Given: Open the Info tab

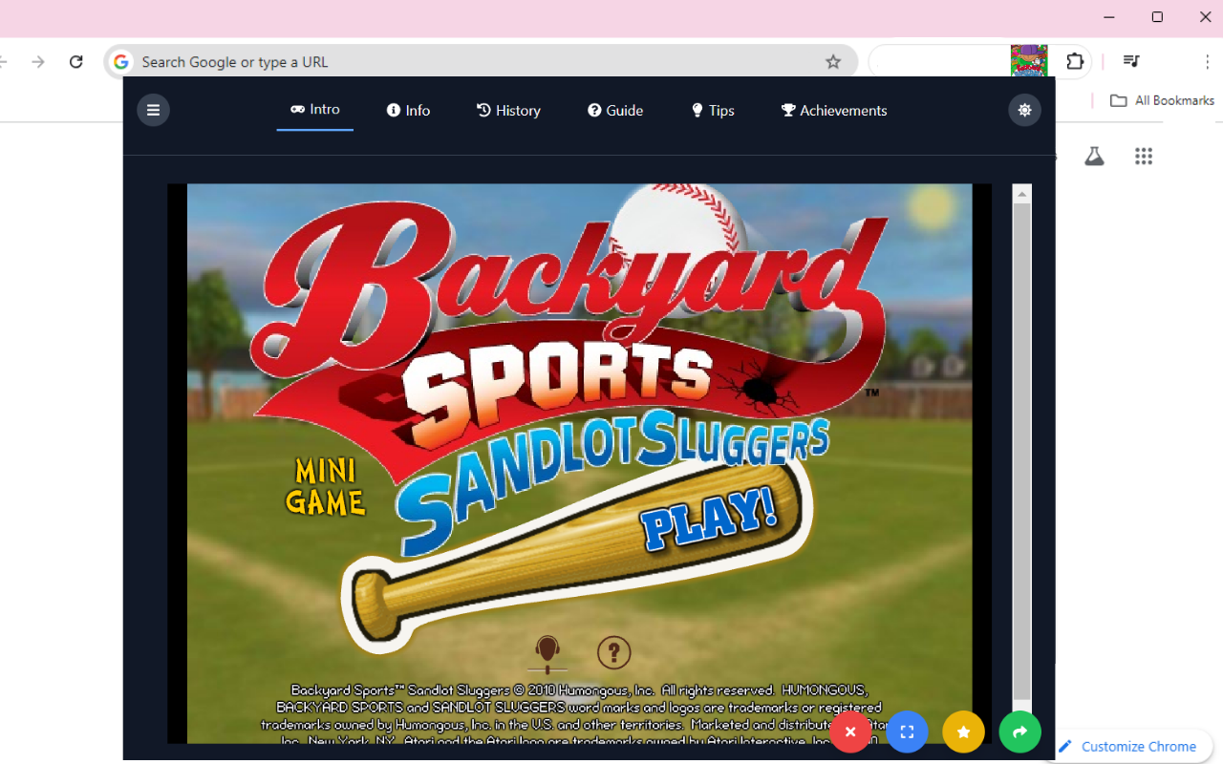Looking at the screenshot, I should (x=408, y=111).
